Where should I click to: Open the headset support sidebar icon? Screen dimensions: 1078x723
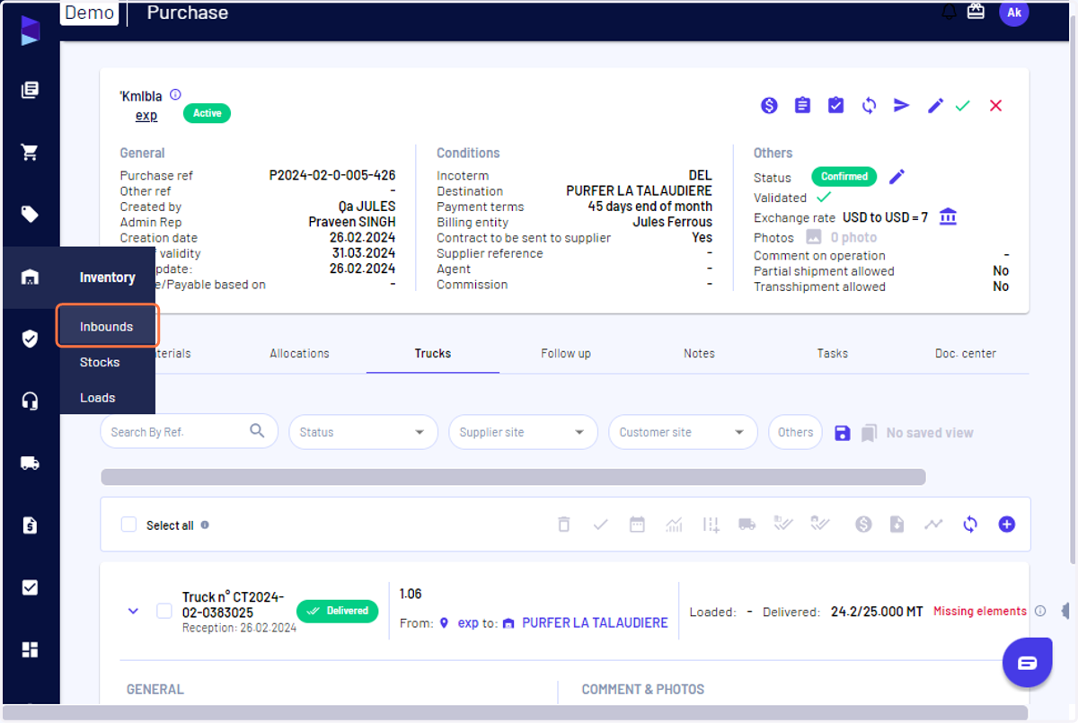point(30,401)
